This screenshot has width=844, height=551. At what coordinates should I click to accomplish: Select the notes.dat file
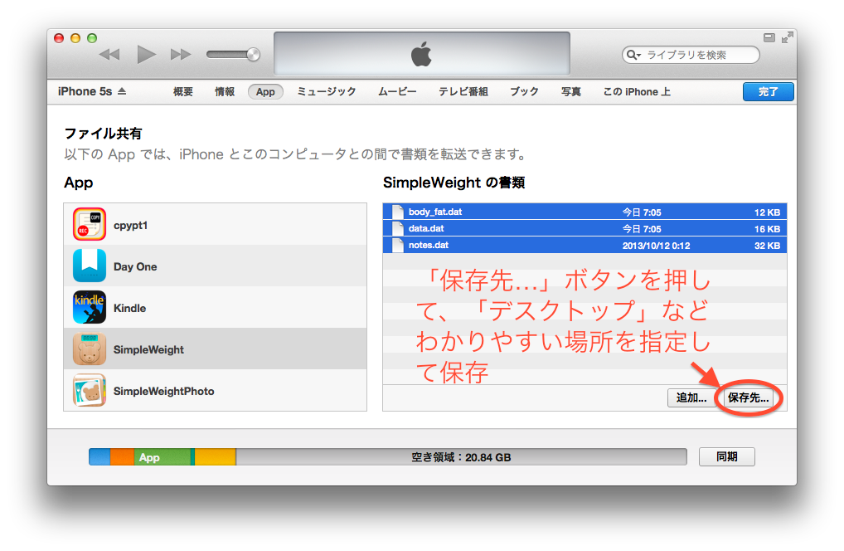(x=429, y=246)
